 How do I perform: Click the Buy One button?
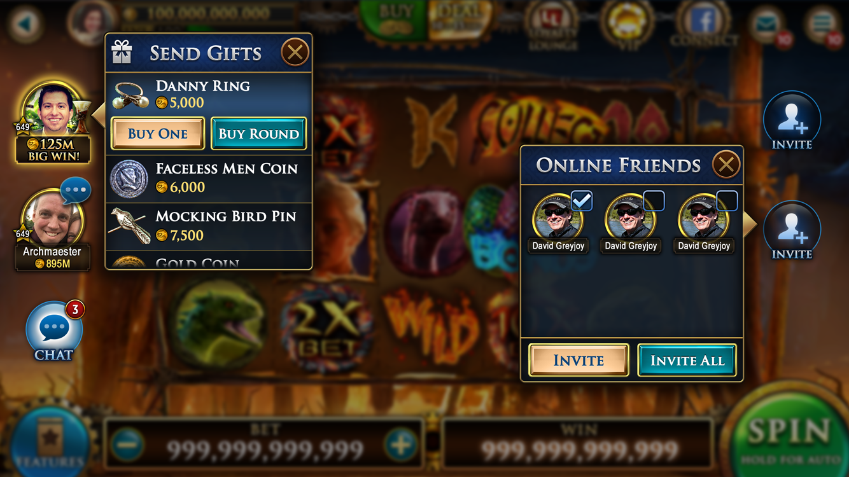158,134
